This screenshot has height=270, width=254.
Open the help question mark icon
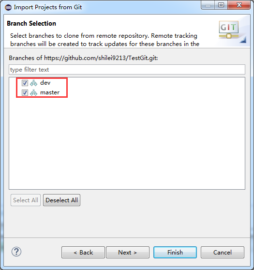[x=16, y=252]
